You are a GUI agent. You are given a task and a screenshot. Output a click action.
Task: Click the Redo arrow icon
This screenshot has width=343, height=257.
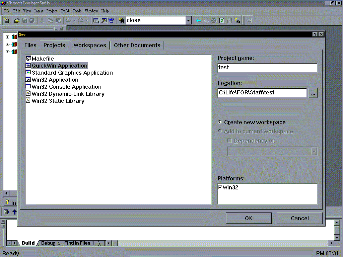81,20
